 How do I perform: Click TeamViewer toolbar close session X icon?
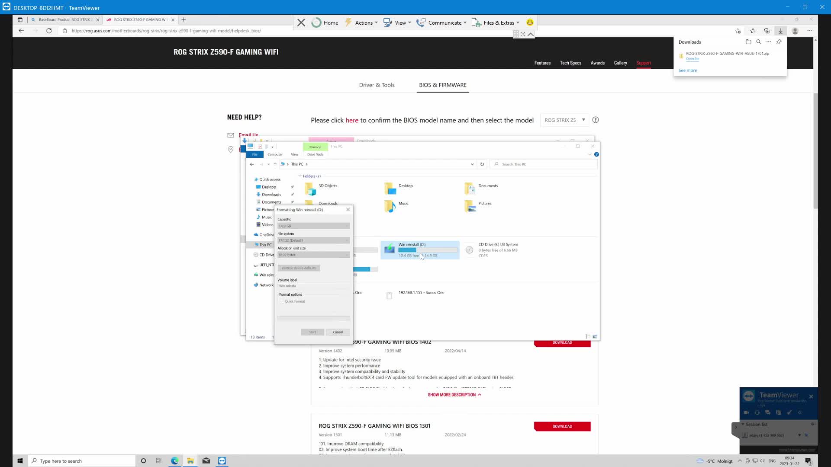click(x=301, y=22)
